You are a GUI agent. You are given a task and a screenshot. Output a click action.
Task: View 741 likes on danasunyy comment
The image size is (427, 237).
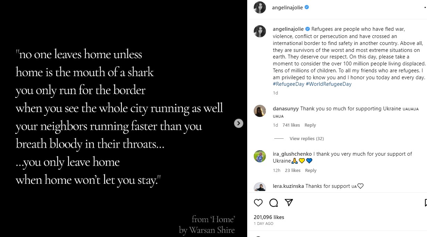point(291,125)
